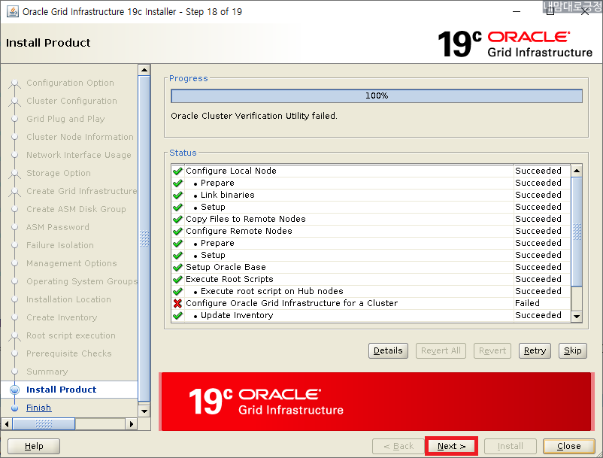This screenshot has height=458, width=603.
Task: Click green check beside Configure Local Node
Action: 177,171
